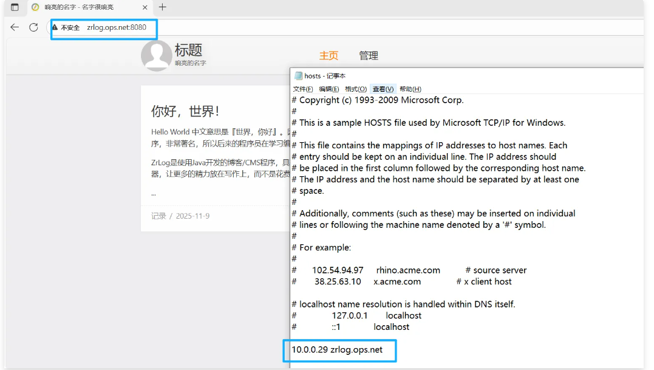Open the 文件(F) menu in Notepad

point(303,89)
